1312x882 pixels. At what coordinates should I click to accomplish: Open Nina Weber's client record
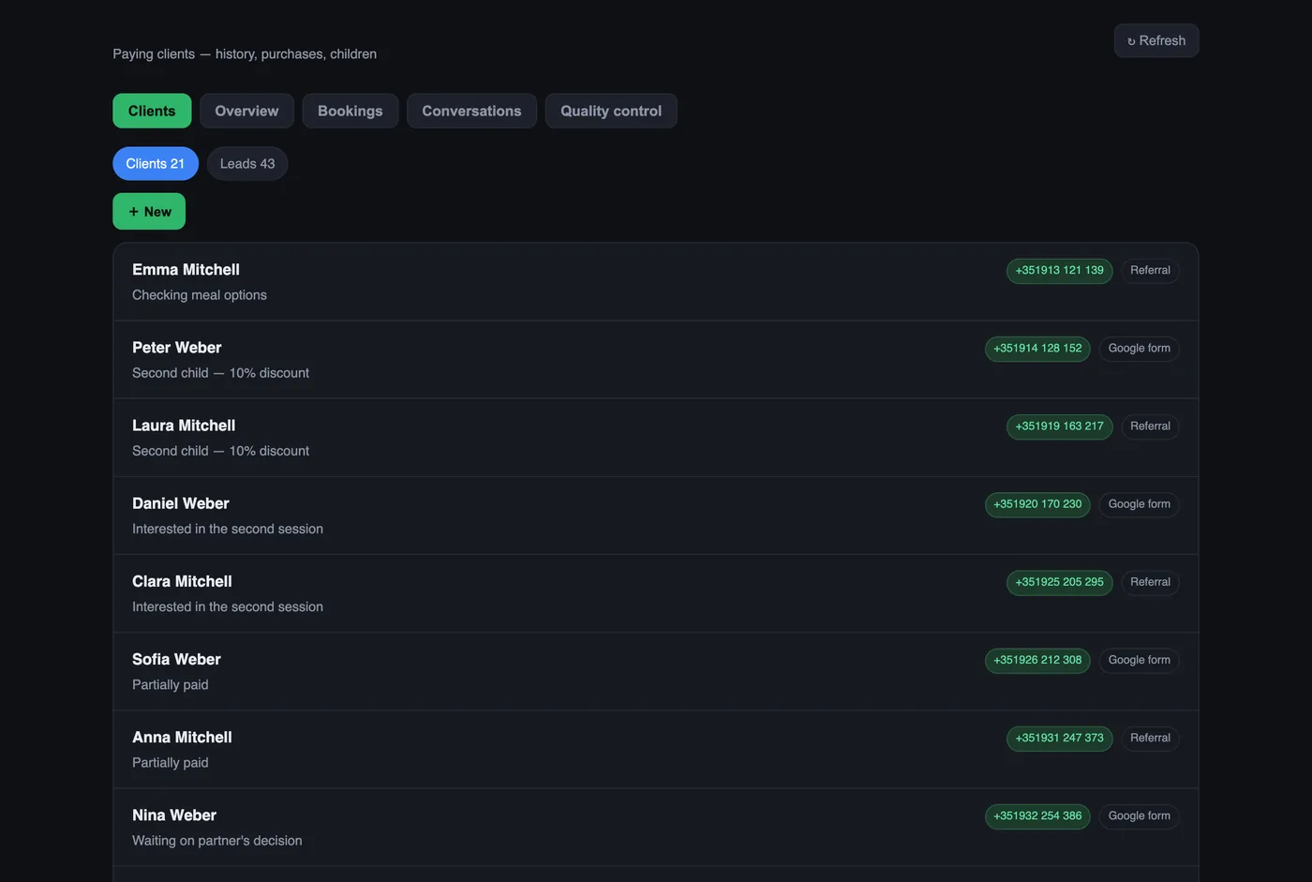pos(655,827)
